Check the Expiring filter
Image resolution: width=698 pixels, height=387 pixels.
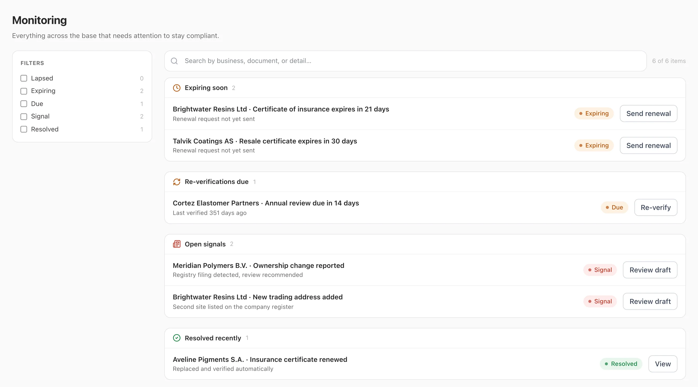[x=24, y=91]
